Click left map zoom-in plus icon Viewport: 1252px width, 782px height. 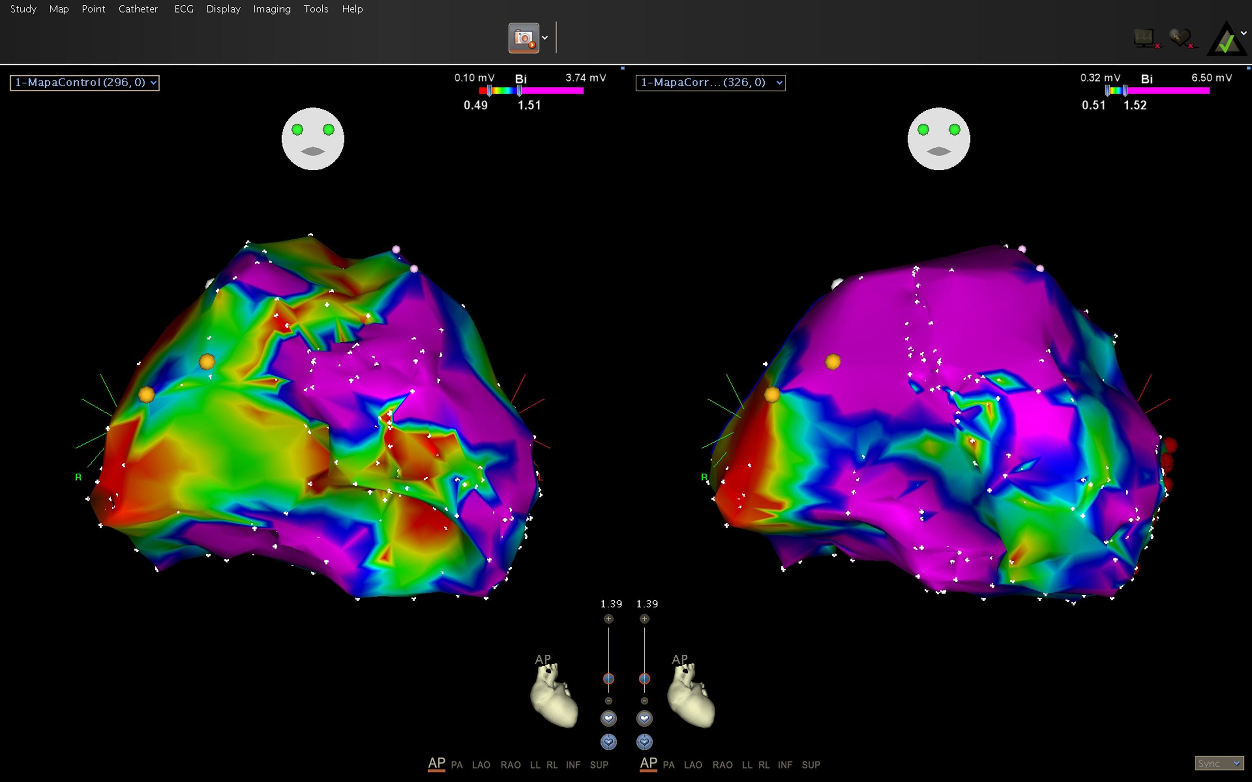tap(608, 618)
